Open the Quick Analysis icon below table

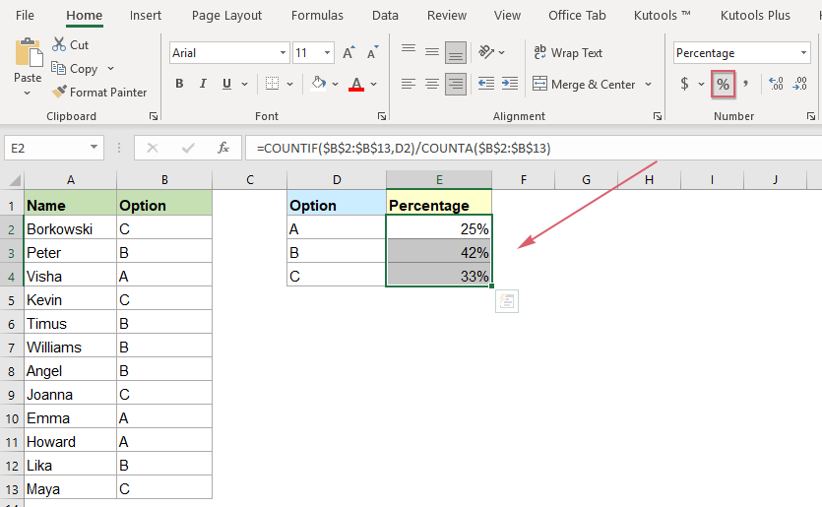point(507,302)
